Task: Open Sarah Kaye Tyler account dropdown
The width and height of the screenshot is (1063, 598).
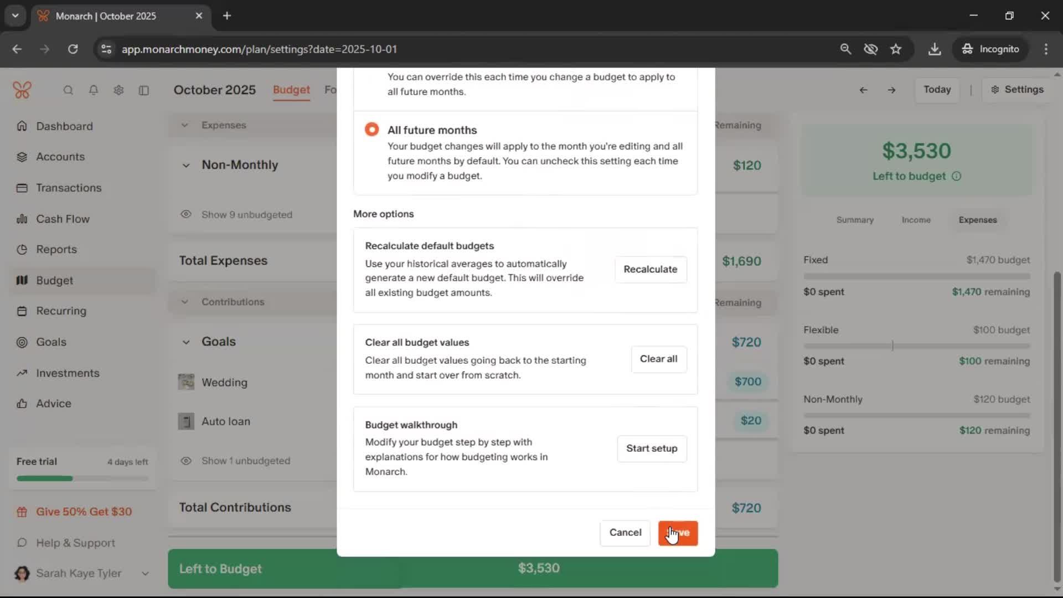Action: (x=145, y=574)
